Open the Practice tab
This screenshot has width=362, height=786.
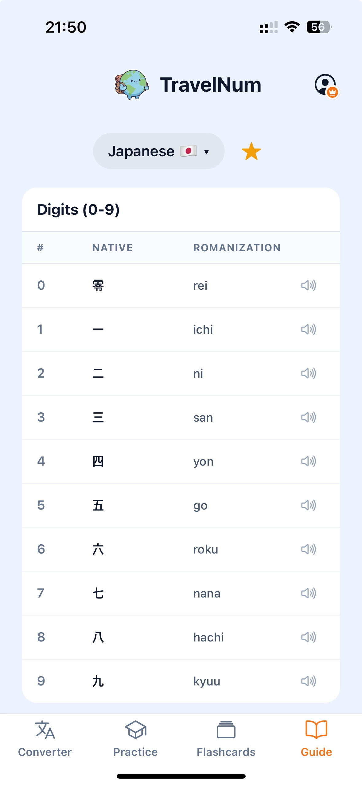[x=135, y=739]
